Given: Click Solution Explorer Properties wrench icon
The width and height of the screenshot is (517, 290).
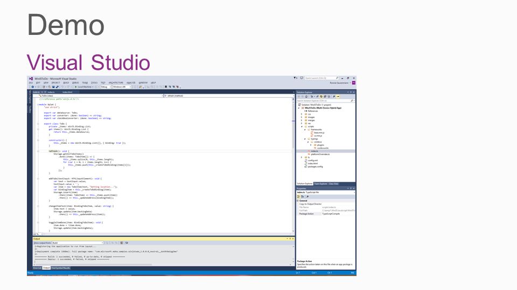Looking at the screenshot, I should [x=334, y=97].
